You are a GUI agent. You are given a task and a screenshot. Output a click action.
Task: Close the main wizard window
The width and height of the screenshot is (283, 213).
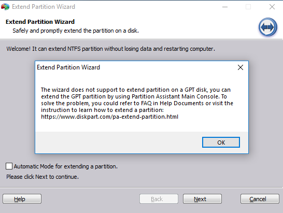(272, 7)
